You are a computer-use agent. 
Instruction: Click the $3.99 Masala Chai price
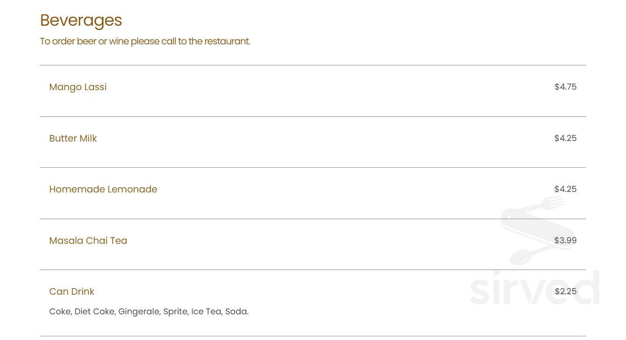point(565,241)
